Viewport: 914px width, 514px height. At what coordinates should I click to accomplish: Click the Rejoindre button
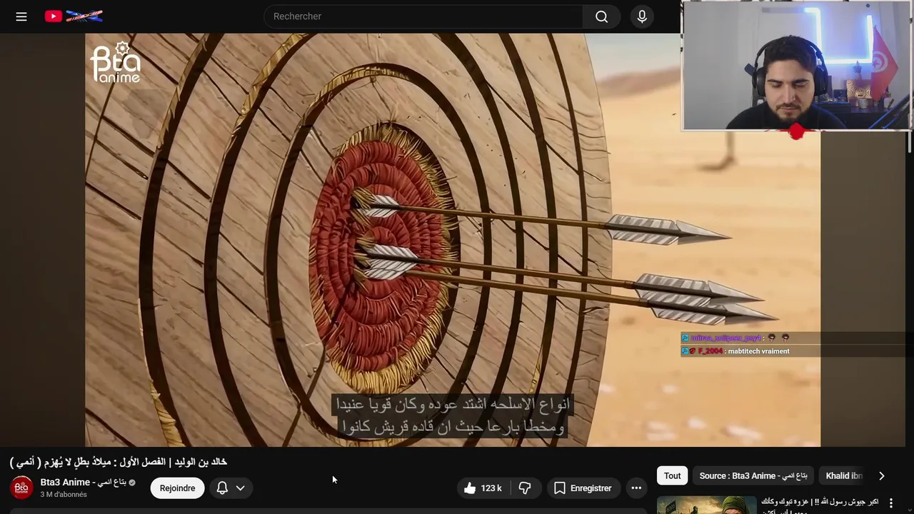click(177, 488)
